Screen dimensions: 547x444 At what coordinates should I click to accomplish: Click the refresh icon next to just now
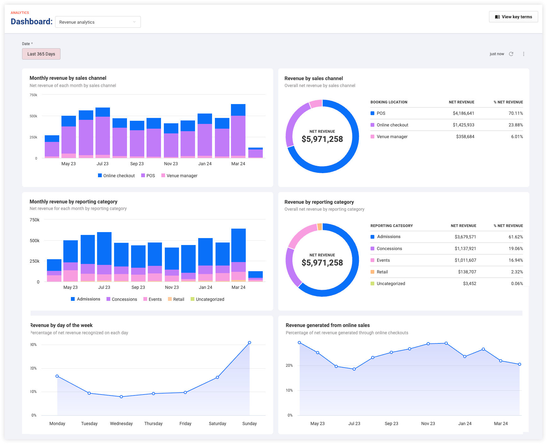(511, 54)
